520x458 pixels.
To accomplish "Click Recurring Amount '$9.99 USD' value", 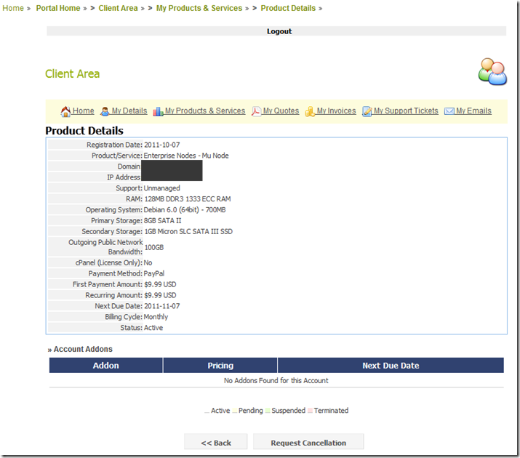I will pos(160,295).
